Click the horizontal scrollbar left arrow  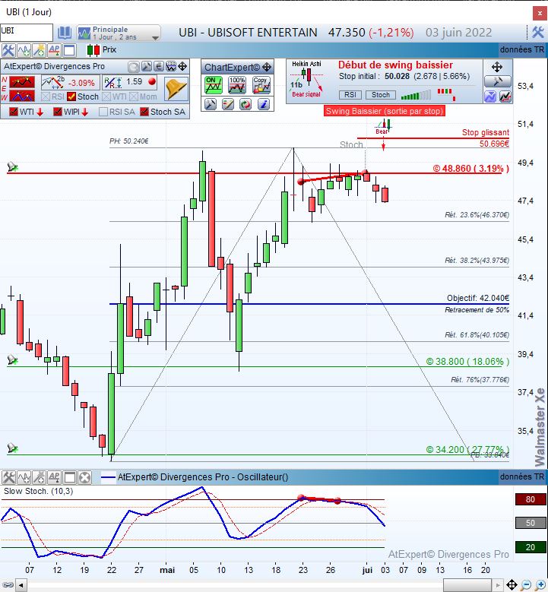point(21,586)
